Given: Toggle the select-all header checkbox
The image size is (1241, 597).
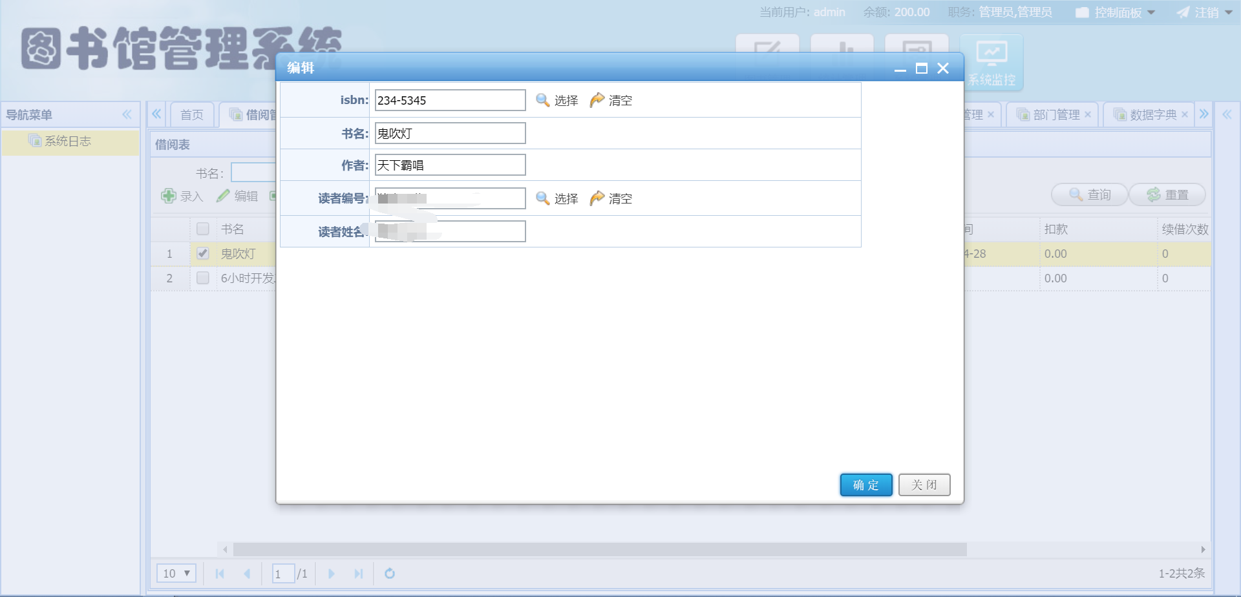Looking at the screenshot, I should (203, 229).
